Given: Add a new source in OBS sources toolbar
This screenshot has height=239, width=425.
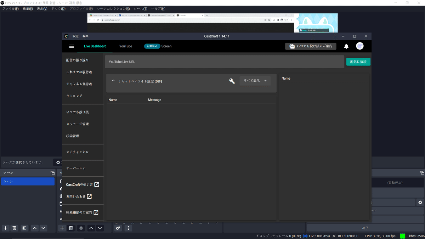Looking at the screenshot, I should (62, 228).
